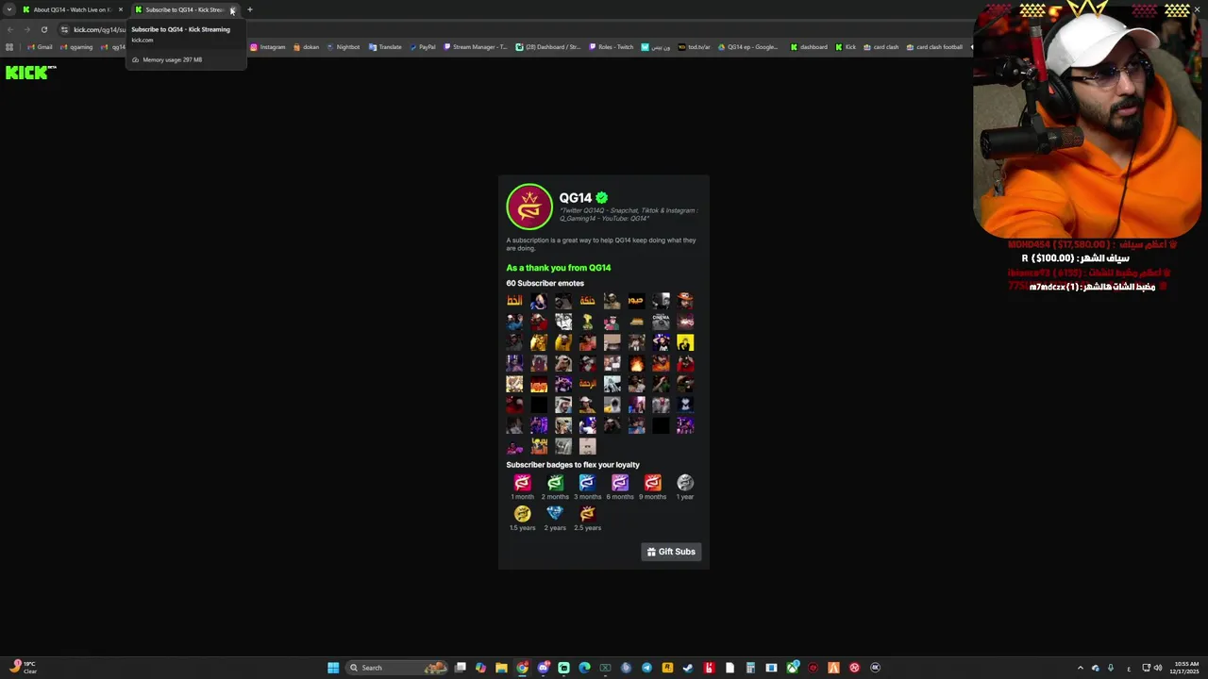Open Task View from the taskbar
Viewport: 1208px width, 679px height.
point(461,668)
